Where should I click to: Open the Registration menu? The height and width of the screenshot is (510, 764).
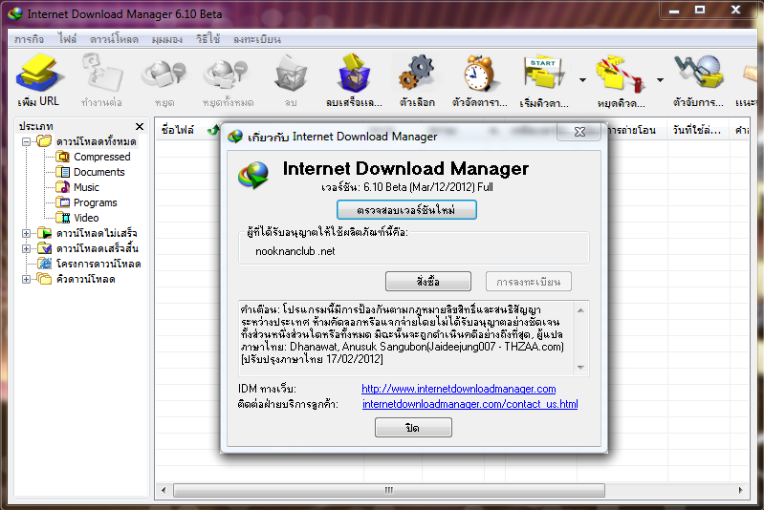(x=257, y=39)
